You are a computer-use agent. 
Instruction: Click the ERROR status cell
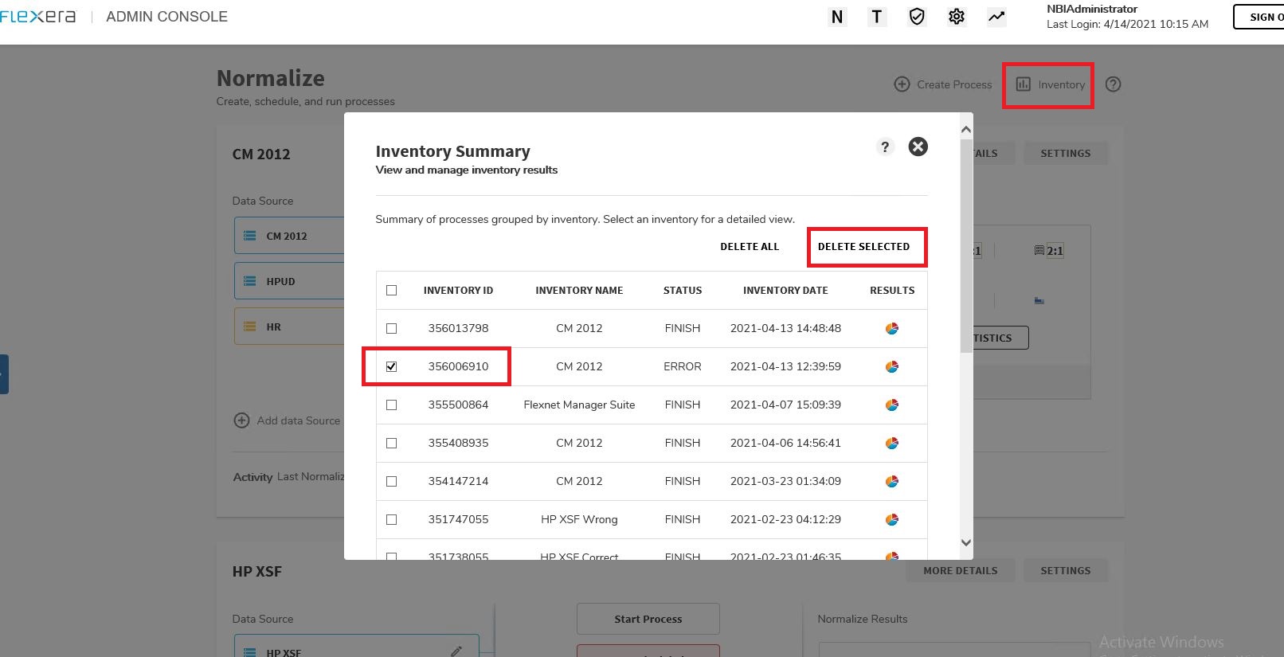tap(683, 366)
